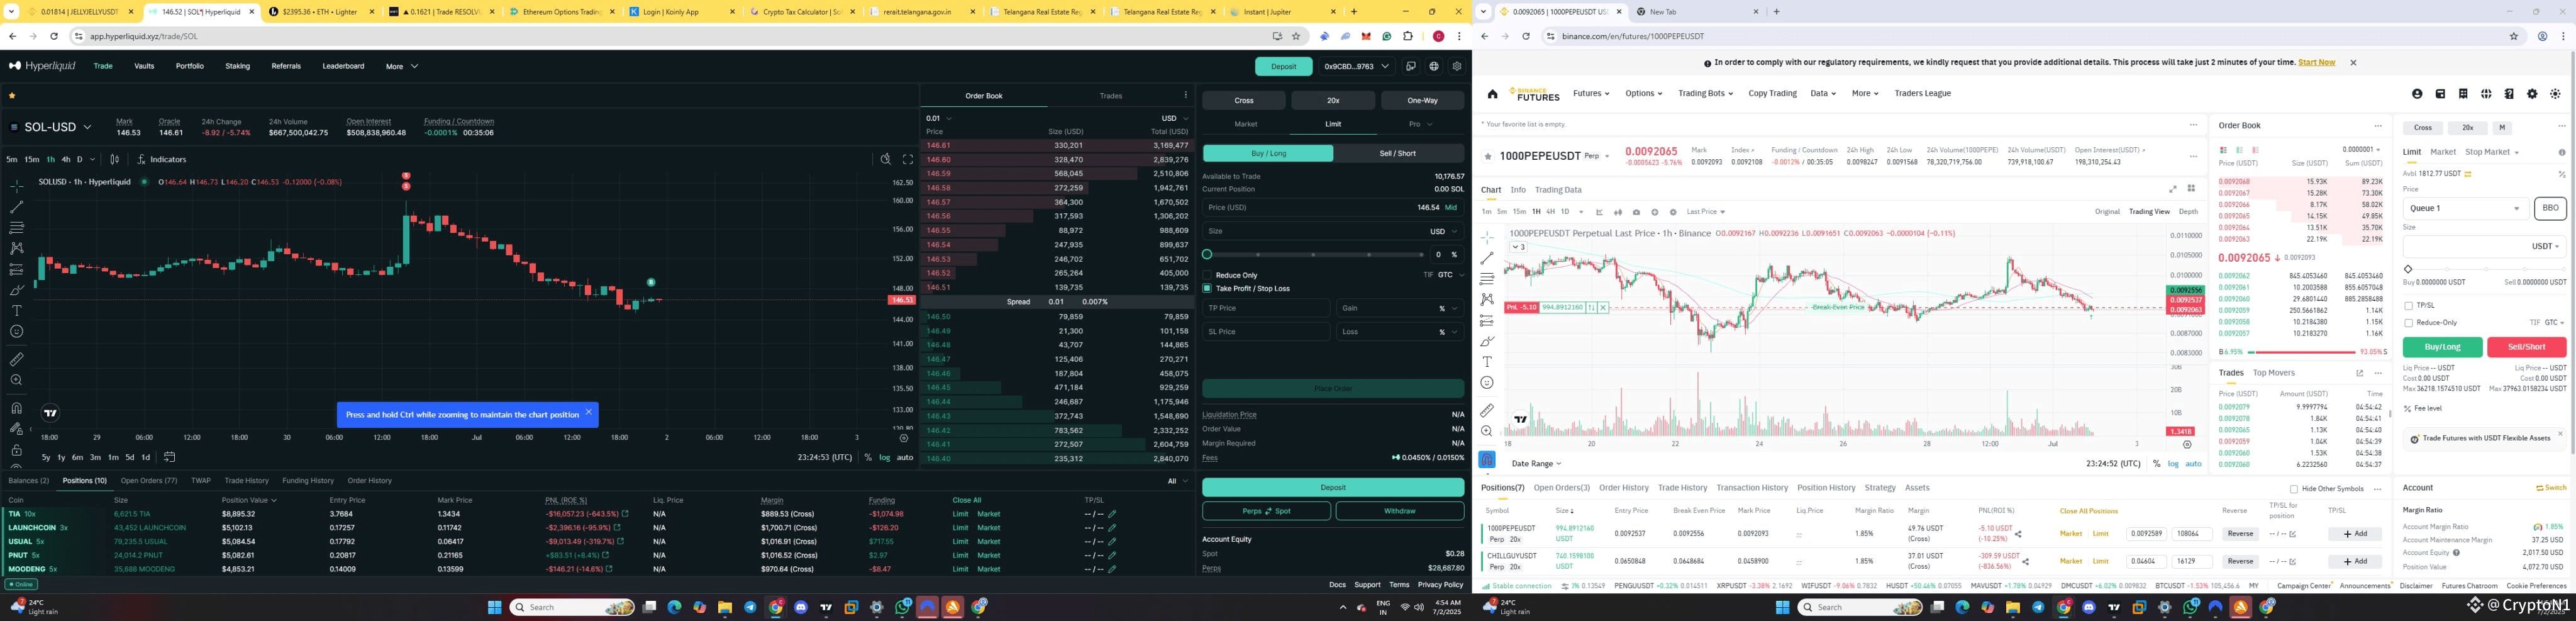Click the top Deposit button on Hyperliquid
The height and width of the screenshot is (621, 2576).
(x=1284, y=67)
